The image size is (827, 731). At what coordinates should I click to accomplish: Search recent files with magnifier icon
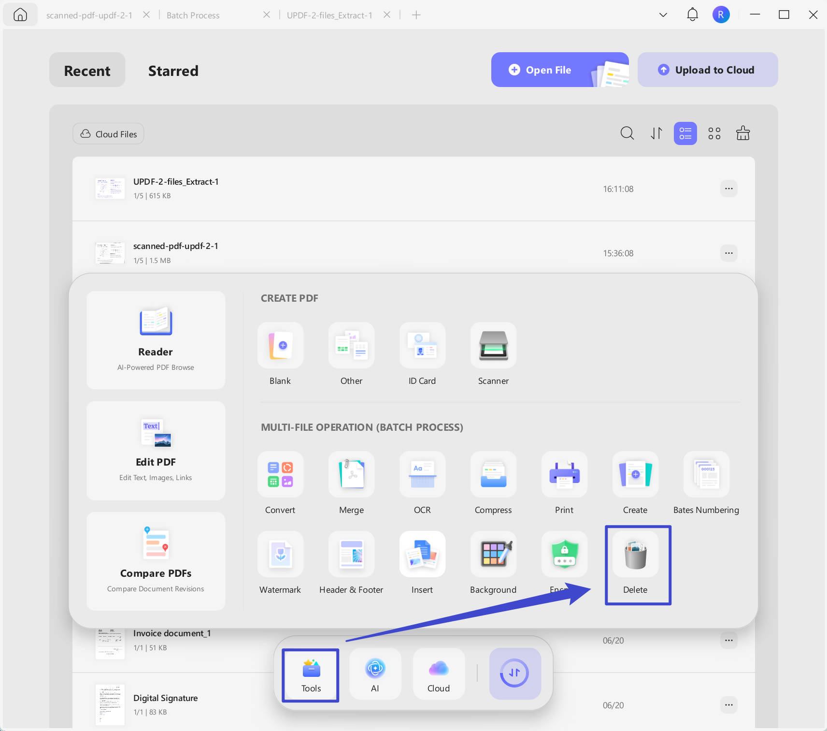627,133
